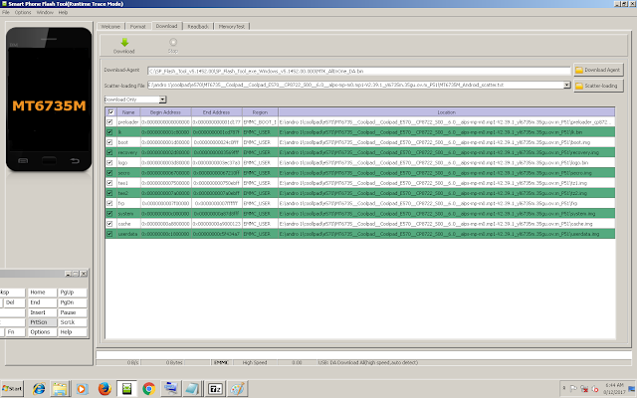Open Internet Explorer from the taskbar
The height and width of the screenshot is (398, 637).
tap(39, 389)
